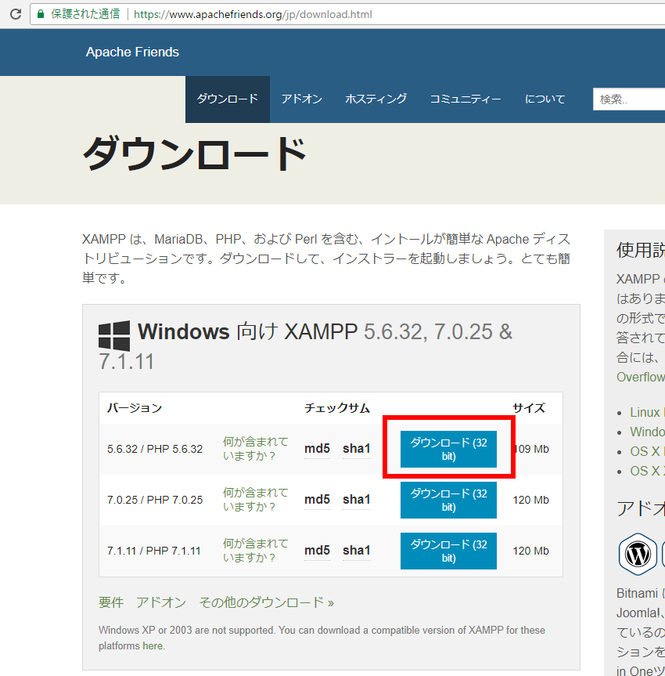Image resolution: width=665 pixels, height=676 pixels.
Task: Click md5 checksum for 5.6.32
Action: tap(317, 449)
